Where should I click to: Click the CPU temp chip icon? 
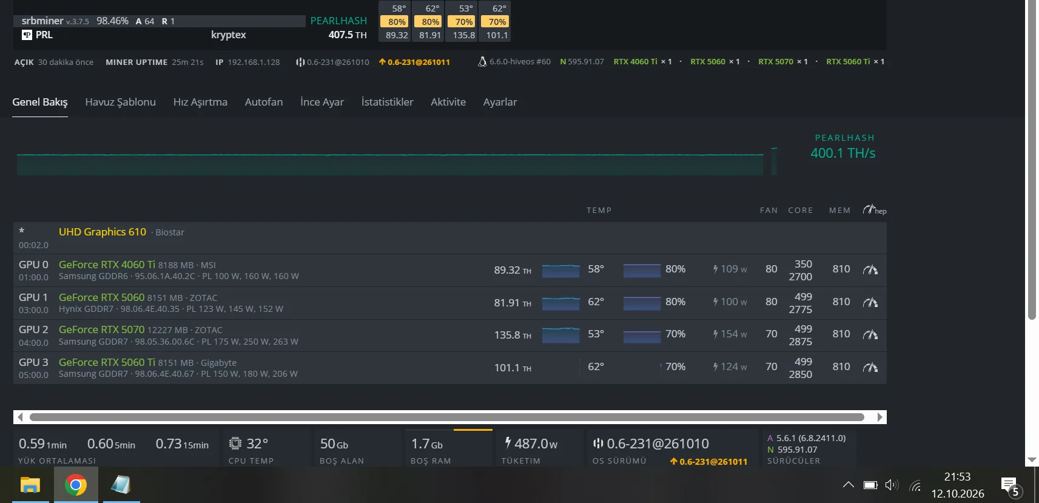tap(235, 444)
